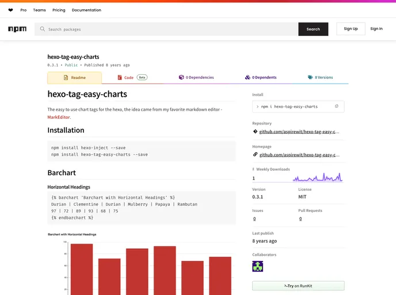This screenshot has width=396, height=295.
Task: Click the Dependents cubes icon
Action: [247, 77]
